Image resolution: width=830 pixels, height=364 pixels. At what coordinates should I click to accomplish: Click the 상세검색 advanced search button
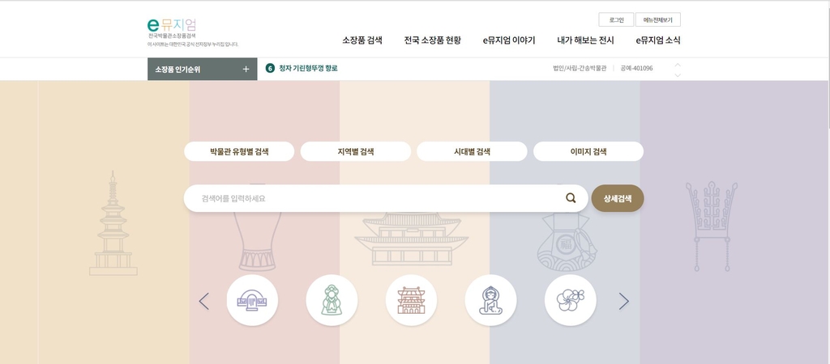click(618, 198)
